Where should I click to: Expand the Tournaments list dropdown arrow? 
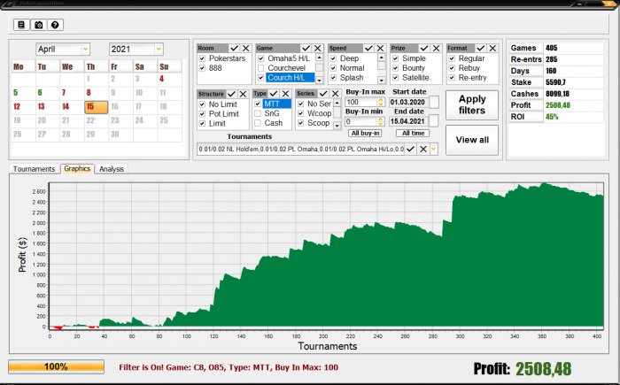tap(434, 149)
